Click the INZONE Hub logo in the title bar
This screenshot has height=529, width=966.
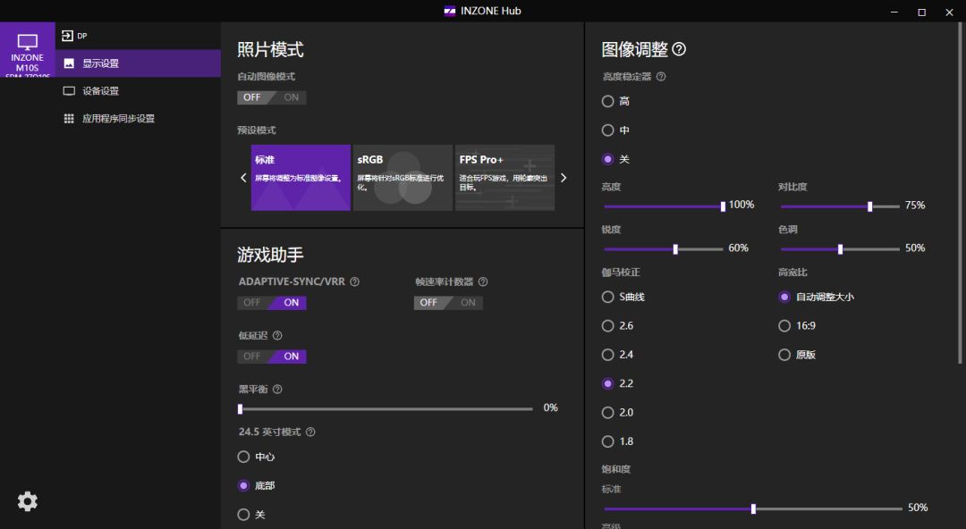coord(450,11)
